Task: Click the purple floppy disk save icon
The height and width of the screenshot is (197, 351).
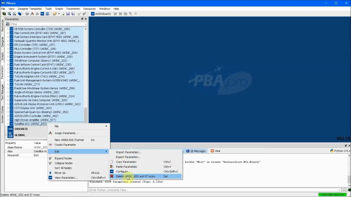Action: (68, 14)
